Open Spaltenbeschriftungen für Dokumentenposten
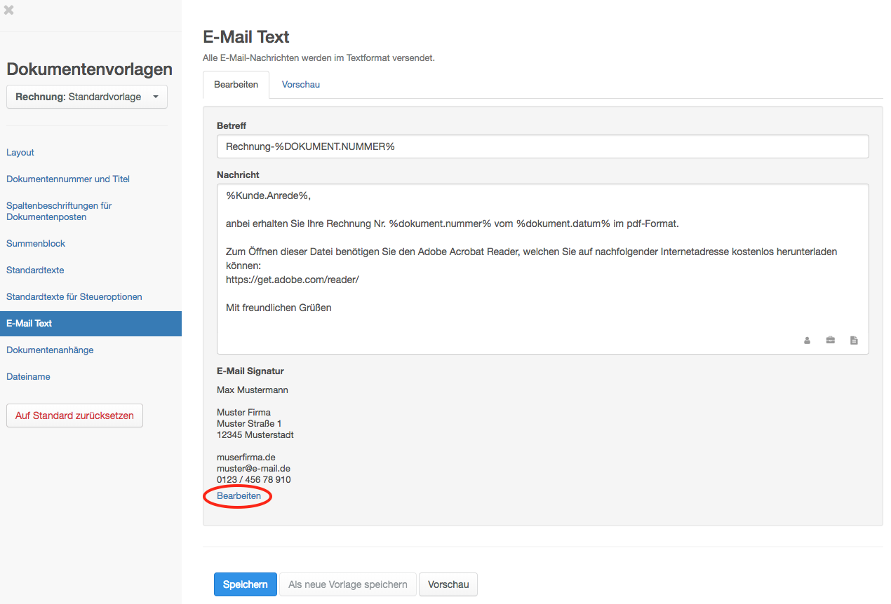The height and width of the screenshot is (604, 891). 59,211
